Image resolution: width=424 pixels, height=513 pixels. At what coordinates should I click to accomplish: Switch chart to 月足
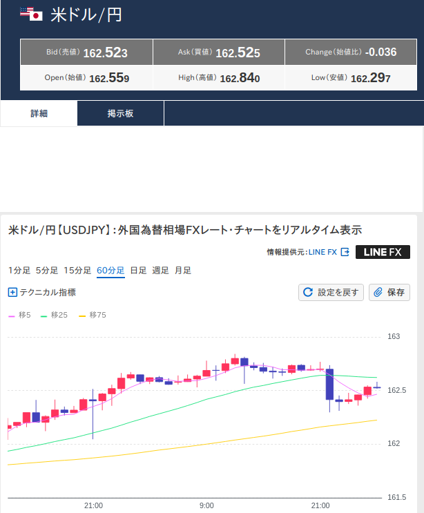pos(183,270)
